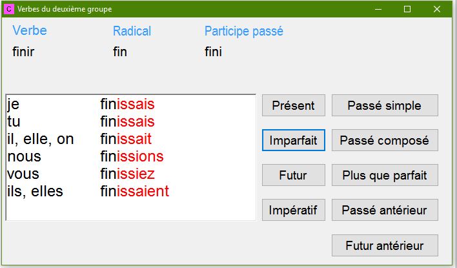Switch to Passé simple tense
Image resolution: width=457 pixels, height=268 pixels.
click(385, 105)
